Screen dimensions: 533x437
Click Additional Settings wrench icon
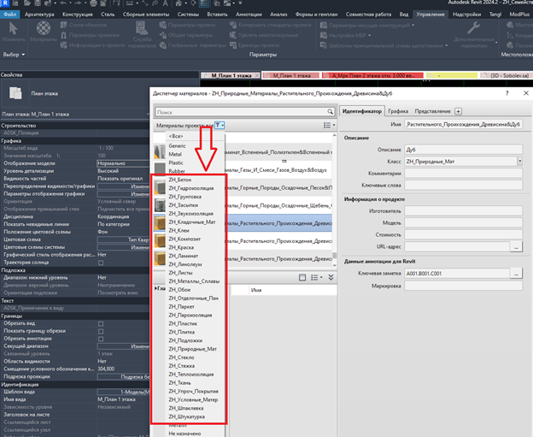pyautogui.click(x=473, y=28)
